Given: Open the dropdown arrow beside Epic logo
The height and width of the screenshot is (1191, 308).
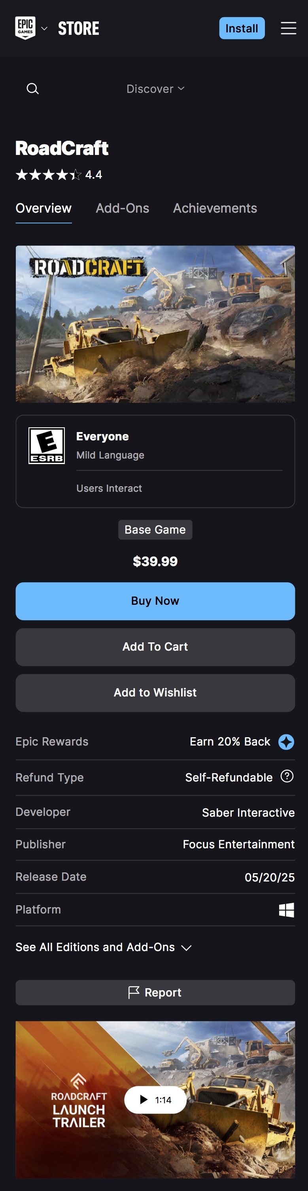Looking at the screenshot, I should [x=44, y=29].
